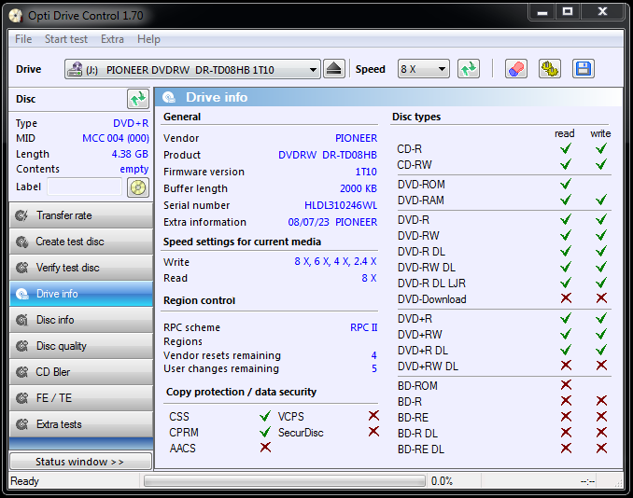The width and height of the screenshot is (633, 498).
Task: Click the CD-R write checkmark
Action: (x=601, y=148)
